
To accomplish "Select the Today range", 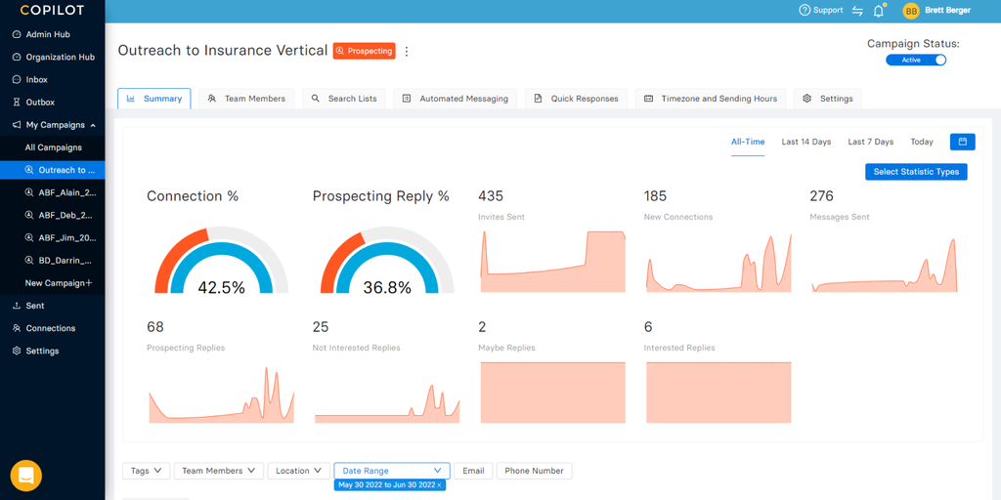I will pos(922,142).
